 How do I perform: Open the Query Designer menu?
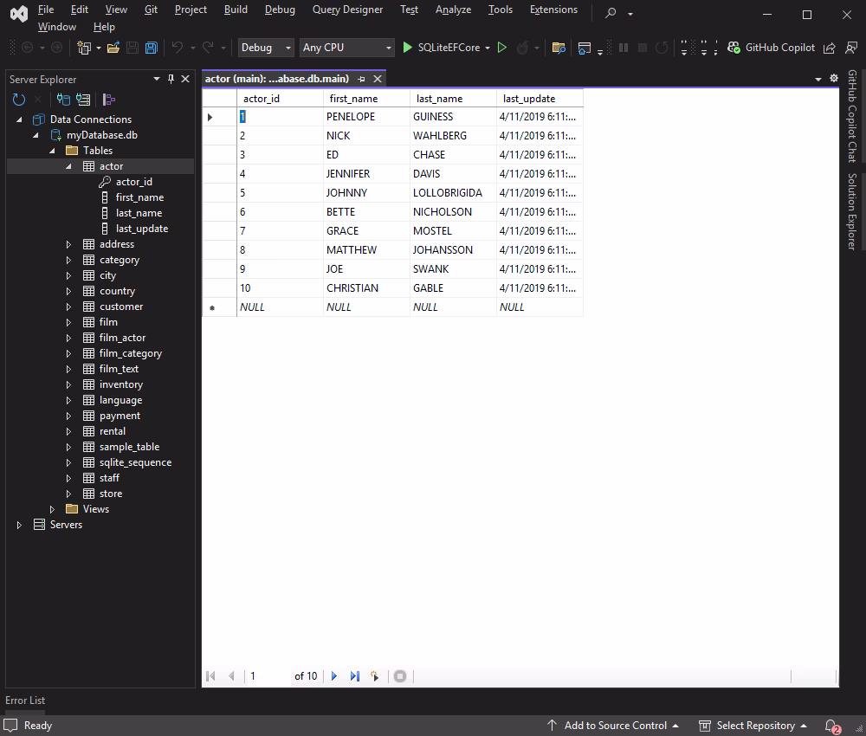point(347,10)
